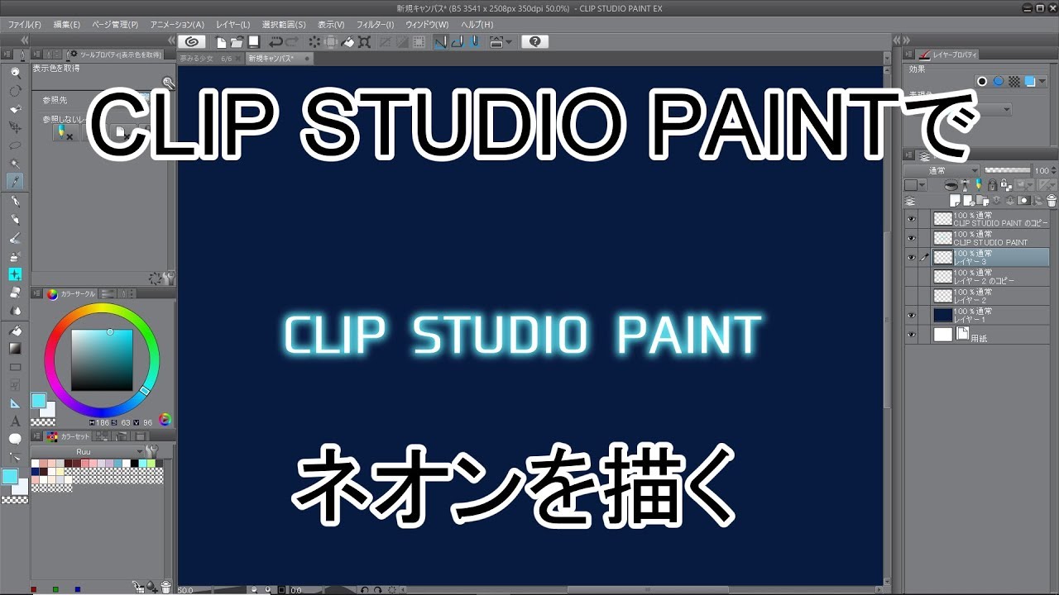Open the CLIP STUDIO launcher icon
Viewport: 1059px width, 595px height.
click(192, 41)
